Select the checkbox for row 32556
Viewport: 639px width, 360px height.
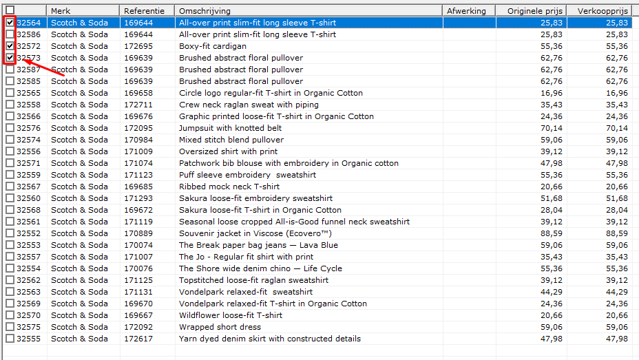(10, 151)
